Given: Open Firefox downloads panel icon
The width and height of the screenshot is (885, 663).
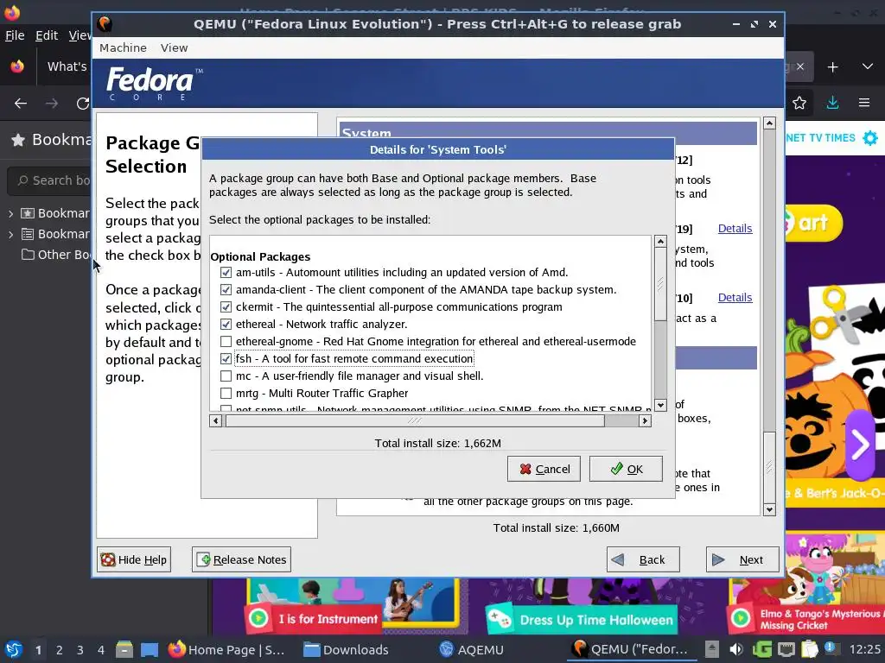Looking at the screenshot, I should tap(832, 103).
